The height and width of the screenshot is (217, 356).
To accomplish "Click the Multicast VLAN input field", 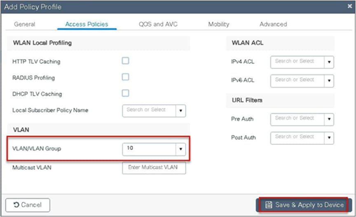I will point(154,168).
